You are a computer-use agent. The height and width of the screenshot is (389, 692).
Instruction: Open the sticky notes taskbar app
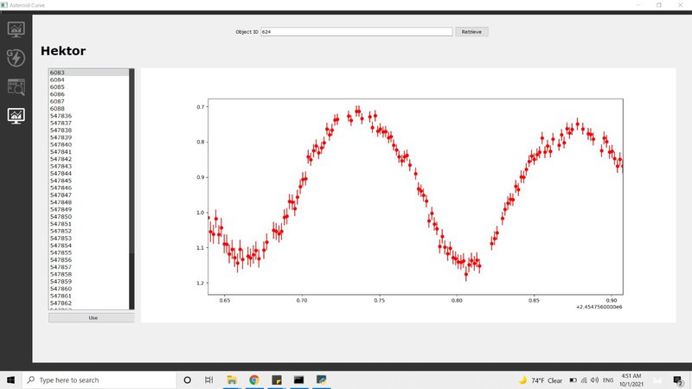(x=277, y=379)
